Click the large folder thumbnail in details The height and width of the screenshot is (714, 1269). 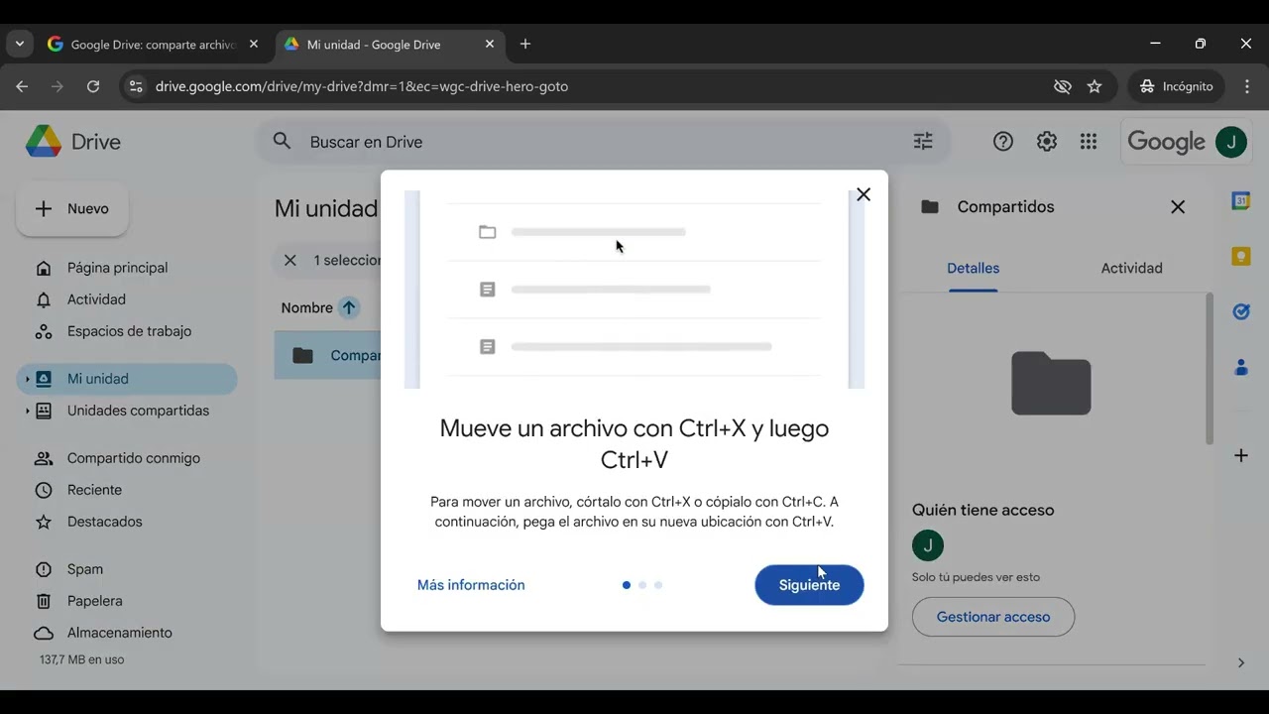tap(1051, 383)
